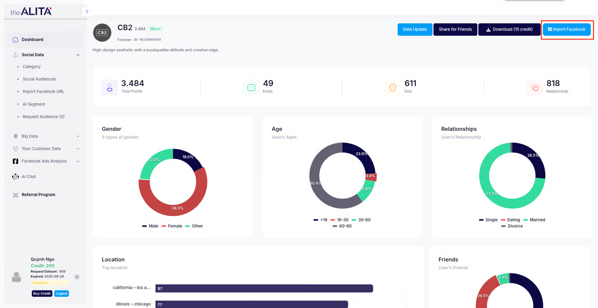Click the CB2 fanpage logo thumbnail

click(102, 33)
